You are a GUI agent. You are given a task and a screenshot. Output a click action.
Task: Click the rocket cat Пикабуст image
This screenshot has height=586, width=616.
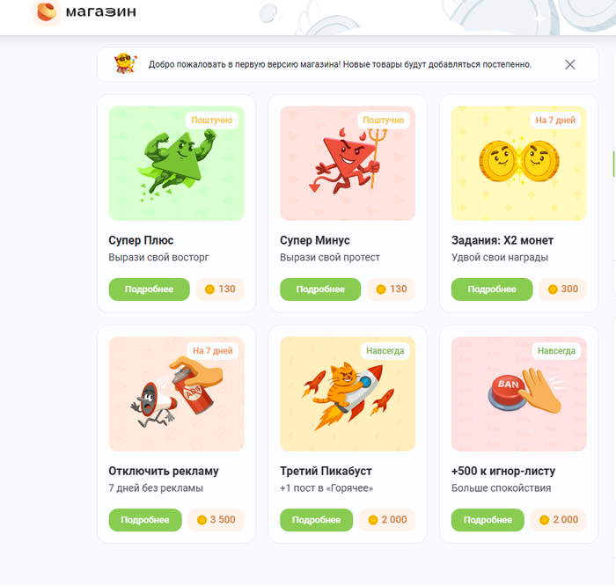pos(347,393)
